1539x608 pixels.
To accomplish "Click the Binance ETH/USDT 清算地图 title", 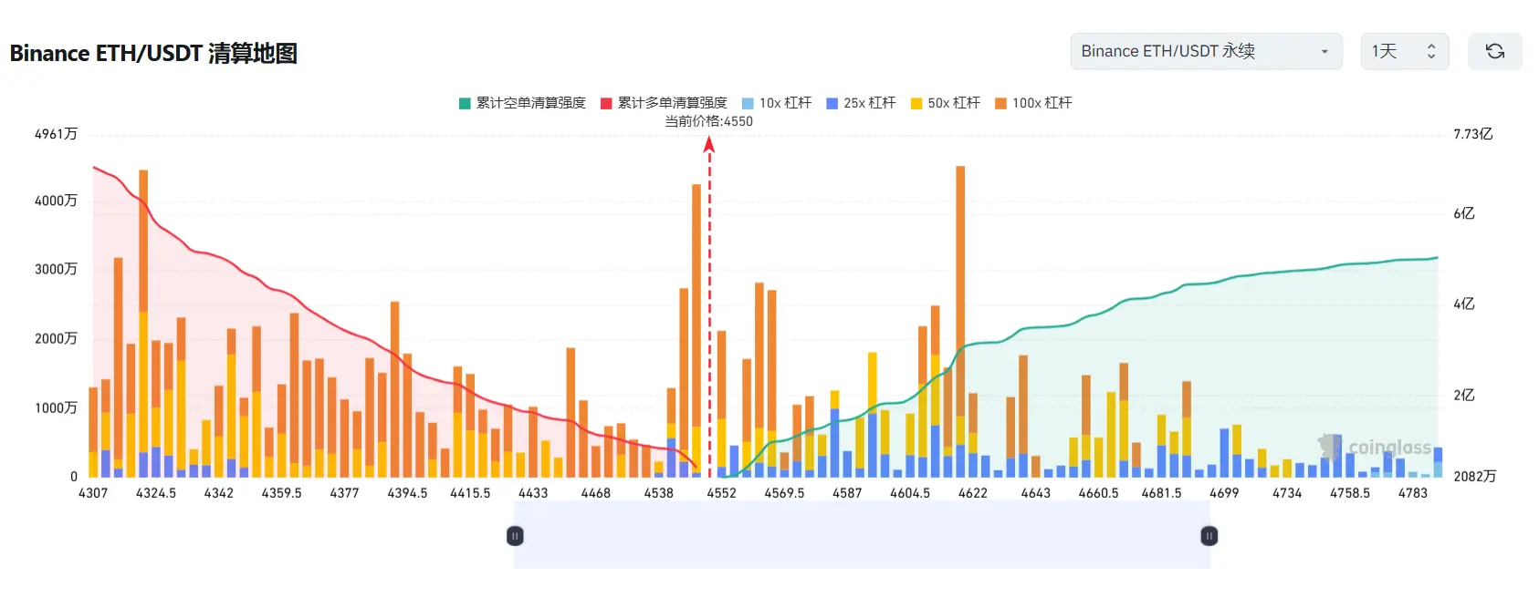I will [x=153, y=53].
